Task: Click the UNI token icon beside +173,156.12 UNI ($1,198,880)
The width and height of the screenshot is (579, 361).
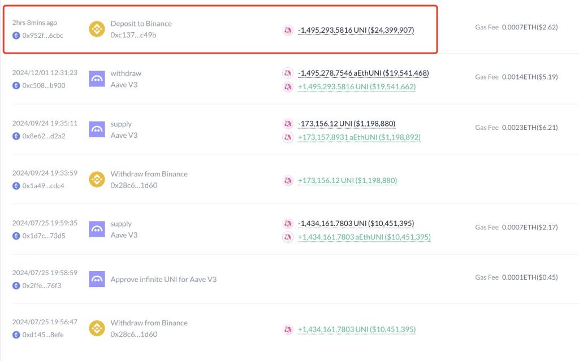Action: click(288, 181)
